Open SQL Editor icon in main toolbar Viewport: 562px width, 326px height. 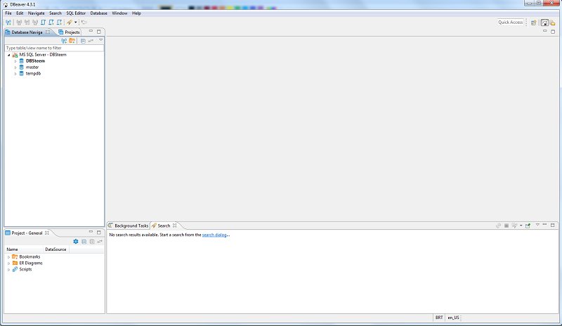pyautogui.click(x=43, y=22)
